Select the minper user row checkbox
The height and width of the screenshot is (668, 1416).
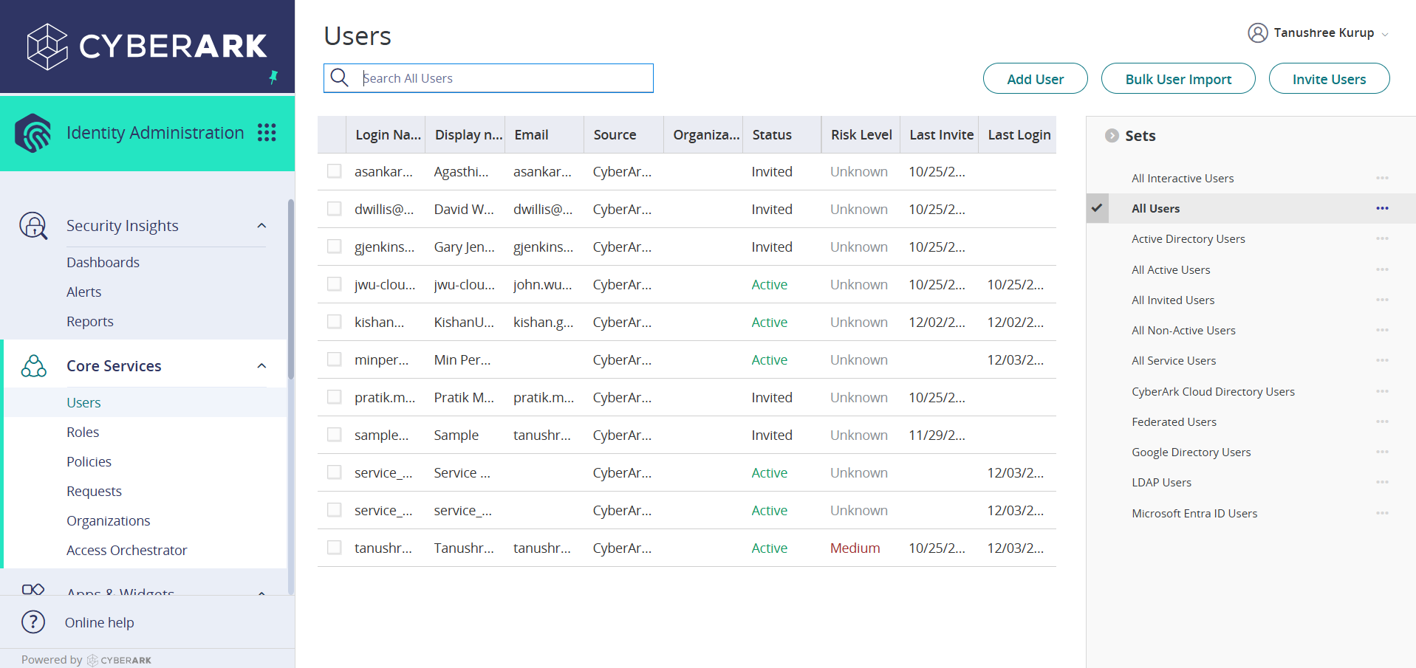pyautogui.click(x=335, y=359)
